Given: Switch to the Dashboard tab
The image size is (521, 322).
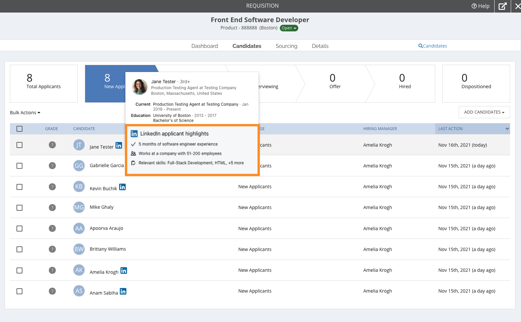Looking at the screenshot, I should click(x=205, y=46).
